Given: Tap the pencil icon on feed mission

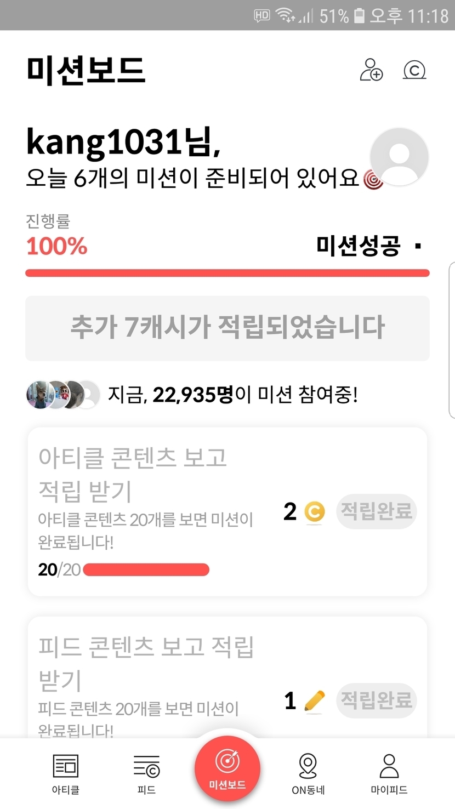Looking at the screenshot, I should click(314, 700).
